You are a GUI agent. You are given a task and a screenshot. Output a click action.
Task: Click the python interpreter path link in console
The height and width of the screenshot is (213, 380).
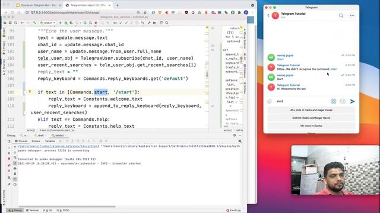pyautogui.click(x=58, y=146)
